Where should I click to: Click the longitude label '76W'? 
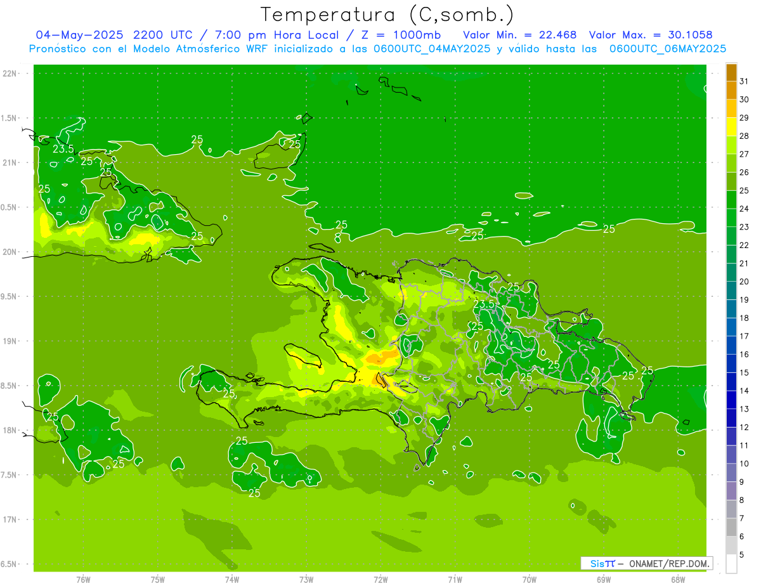pyautogui.click(x=83, y=579)
